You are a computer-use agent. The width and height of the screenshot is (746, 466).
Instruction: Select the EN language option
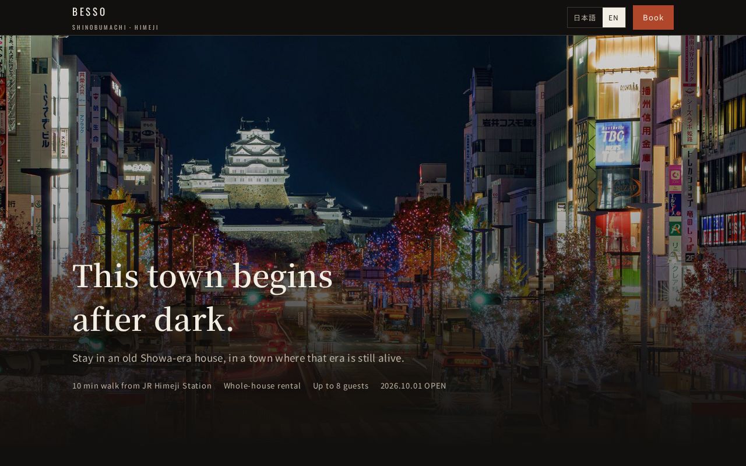pos(614,17)
